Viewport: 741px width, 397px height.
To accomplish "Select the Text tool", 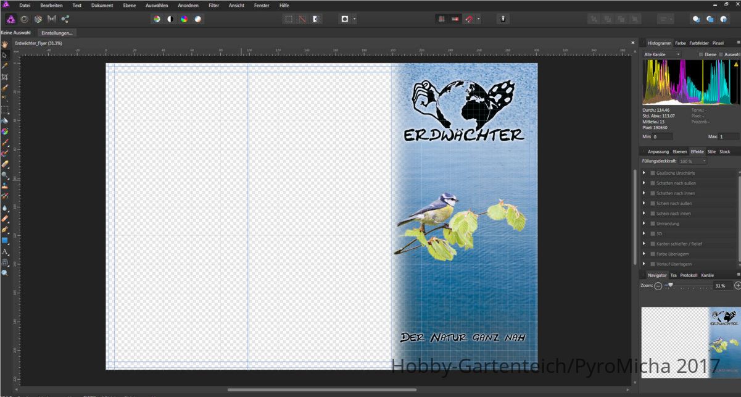I will point(5,252).
